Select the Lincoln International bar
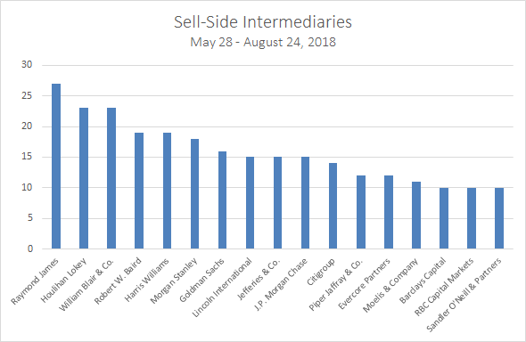This screenshot has width=526, height=342. (250, 203)
